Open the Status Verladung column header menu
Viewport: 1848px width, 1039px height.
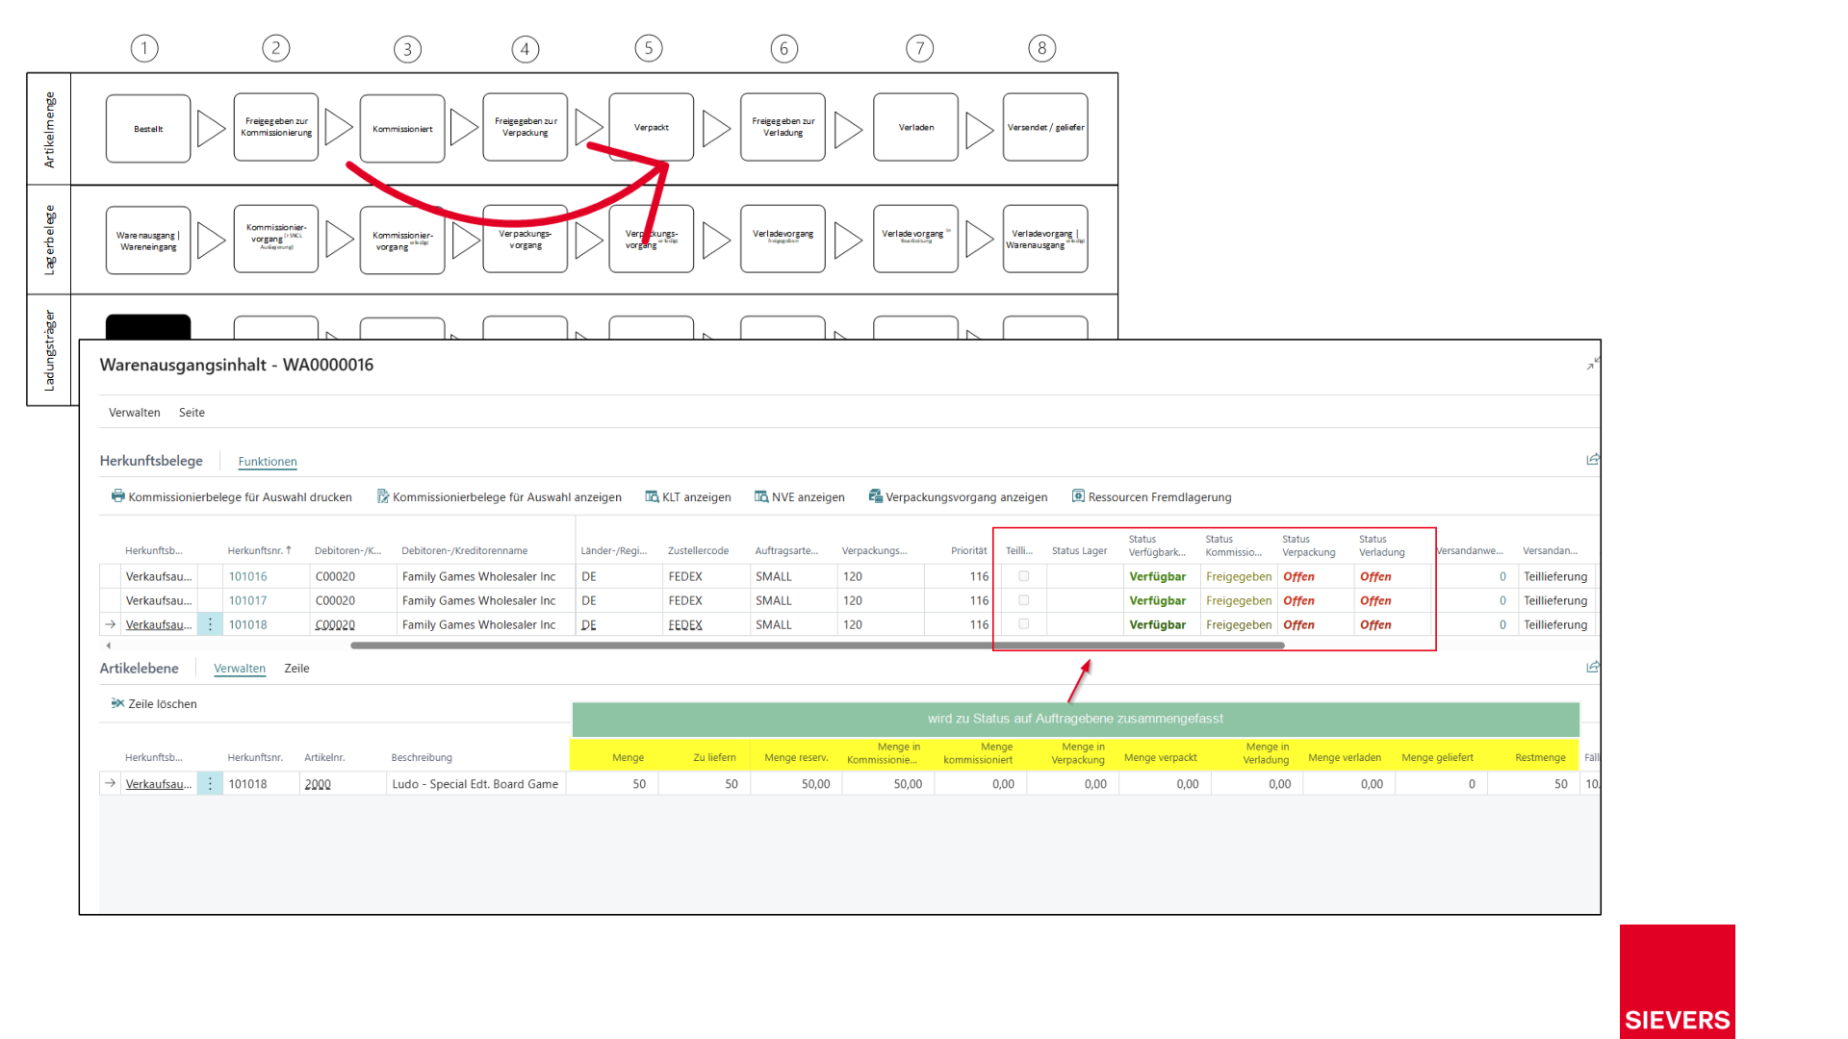pos(1381,545)
